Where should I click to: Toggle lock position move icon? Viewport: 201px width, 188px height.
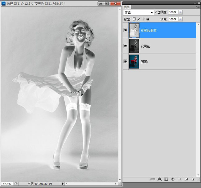[x=143, y=19]
